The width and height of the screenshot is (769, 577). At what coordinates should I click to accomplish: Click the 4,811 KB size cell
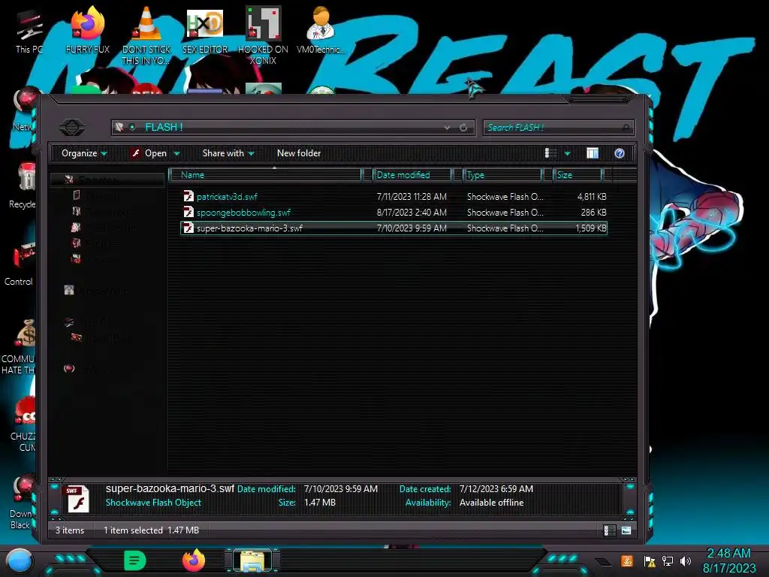click(x=592, y=197)
